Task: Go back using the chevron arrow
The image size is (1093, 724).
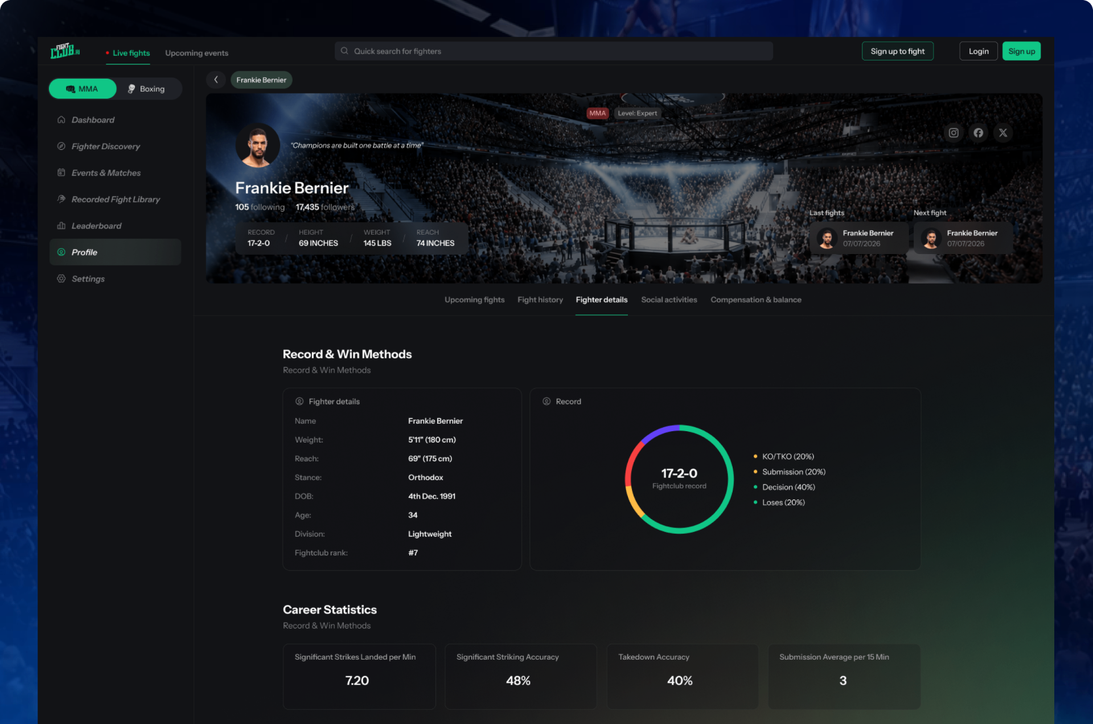Action: point(216,80)
